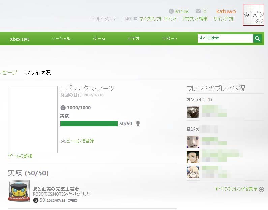The width and height of the screenshot is (268, 210).
Task: Click the blonde glasses girl friend avatar
Action: 193,172
